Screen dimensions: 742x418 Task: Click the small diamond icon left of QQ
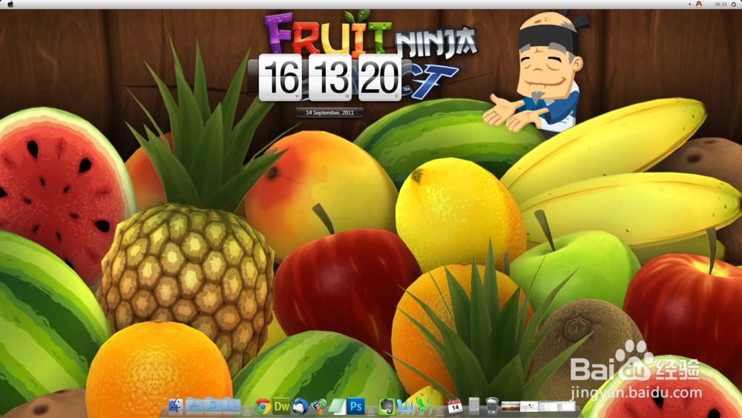(689, 4)
